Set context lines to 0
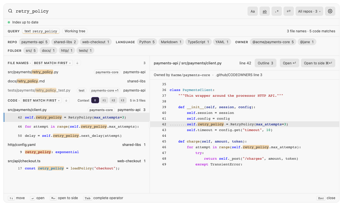 (95, 100)
